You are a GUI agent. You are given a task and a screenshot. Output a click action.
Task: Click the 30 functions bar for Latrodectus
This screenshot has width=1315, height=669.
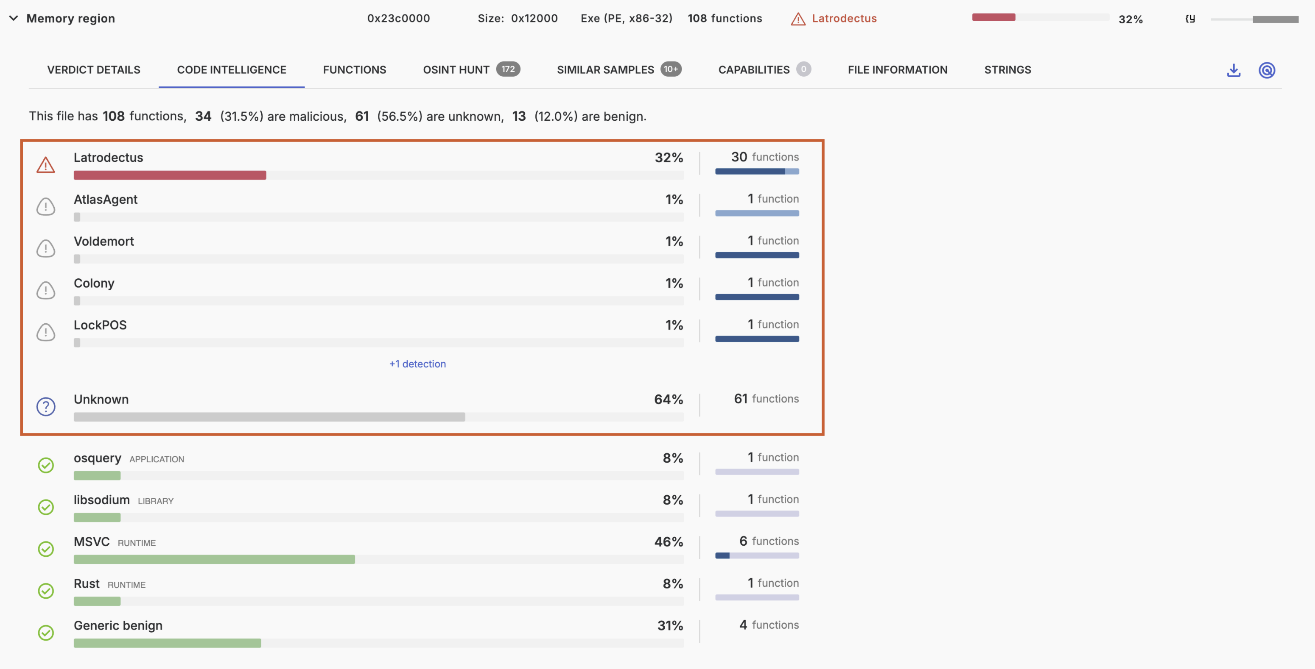pos(756,171)
